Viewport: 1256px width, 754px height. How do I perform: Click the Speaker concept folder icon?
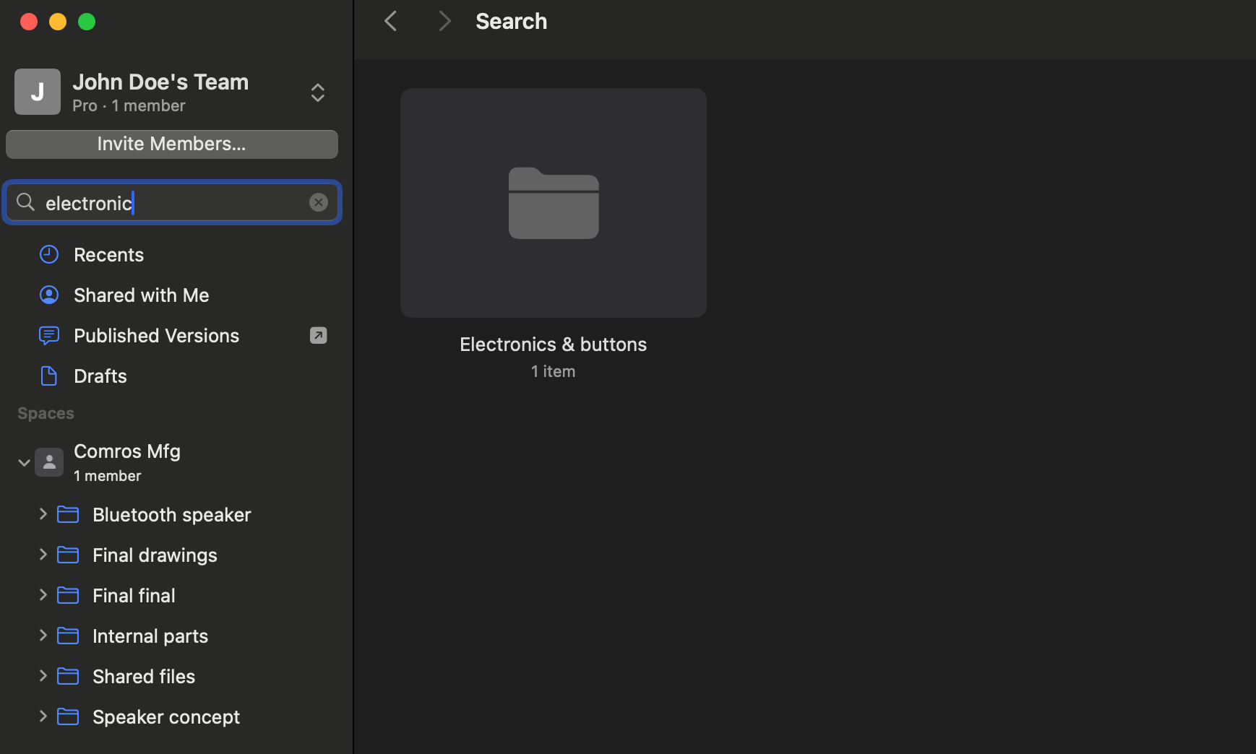(x=68, y=716)
